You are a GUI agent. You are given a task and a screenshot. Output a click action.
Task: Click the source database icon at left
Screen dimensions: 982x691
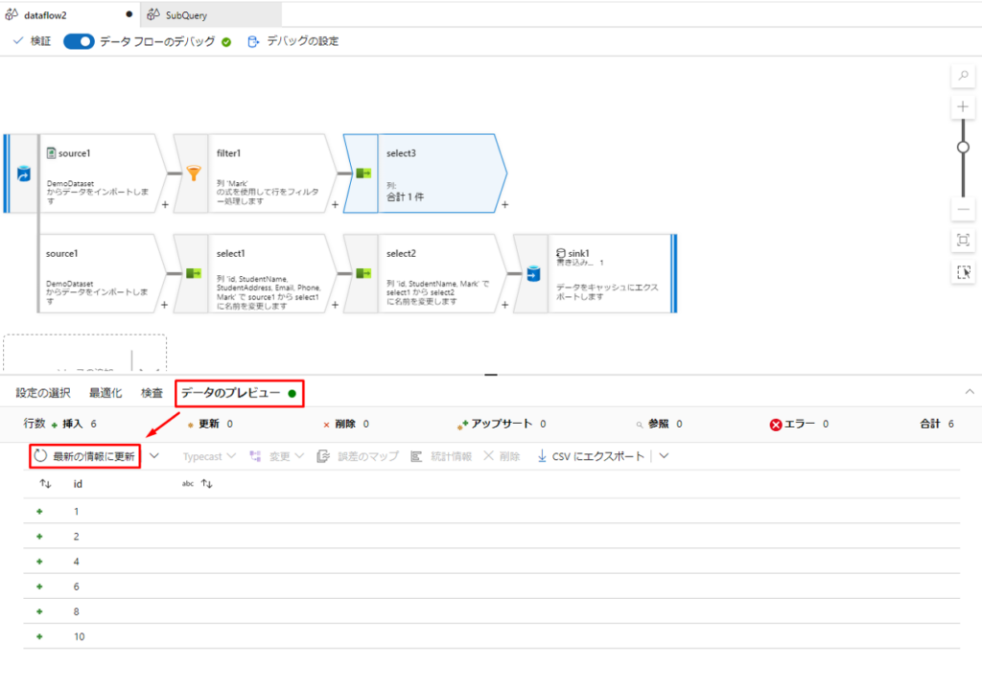(24, 173)
